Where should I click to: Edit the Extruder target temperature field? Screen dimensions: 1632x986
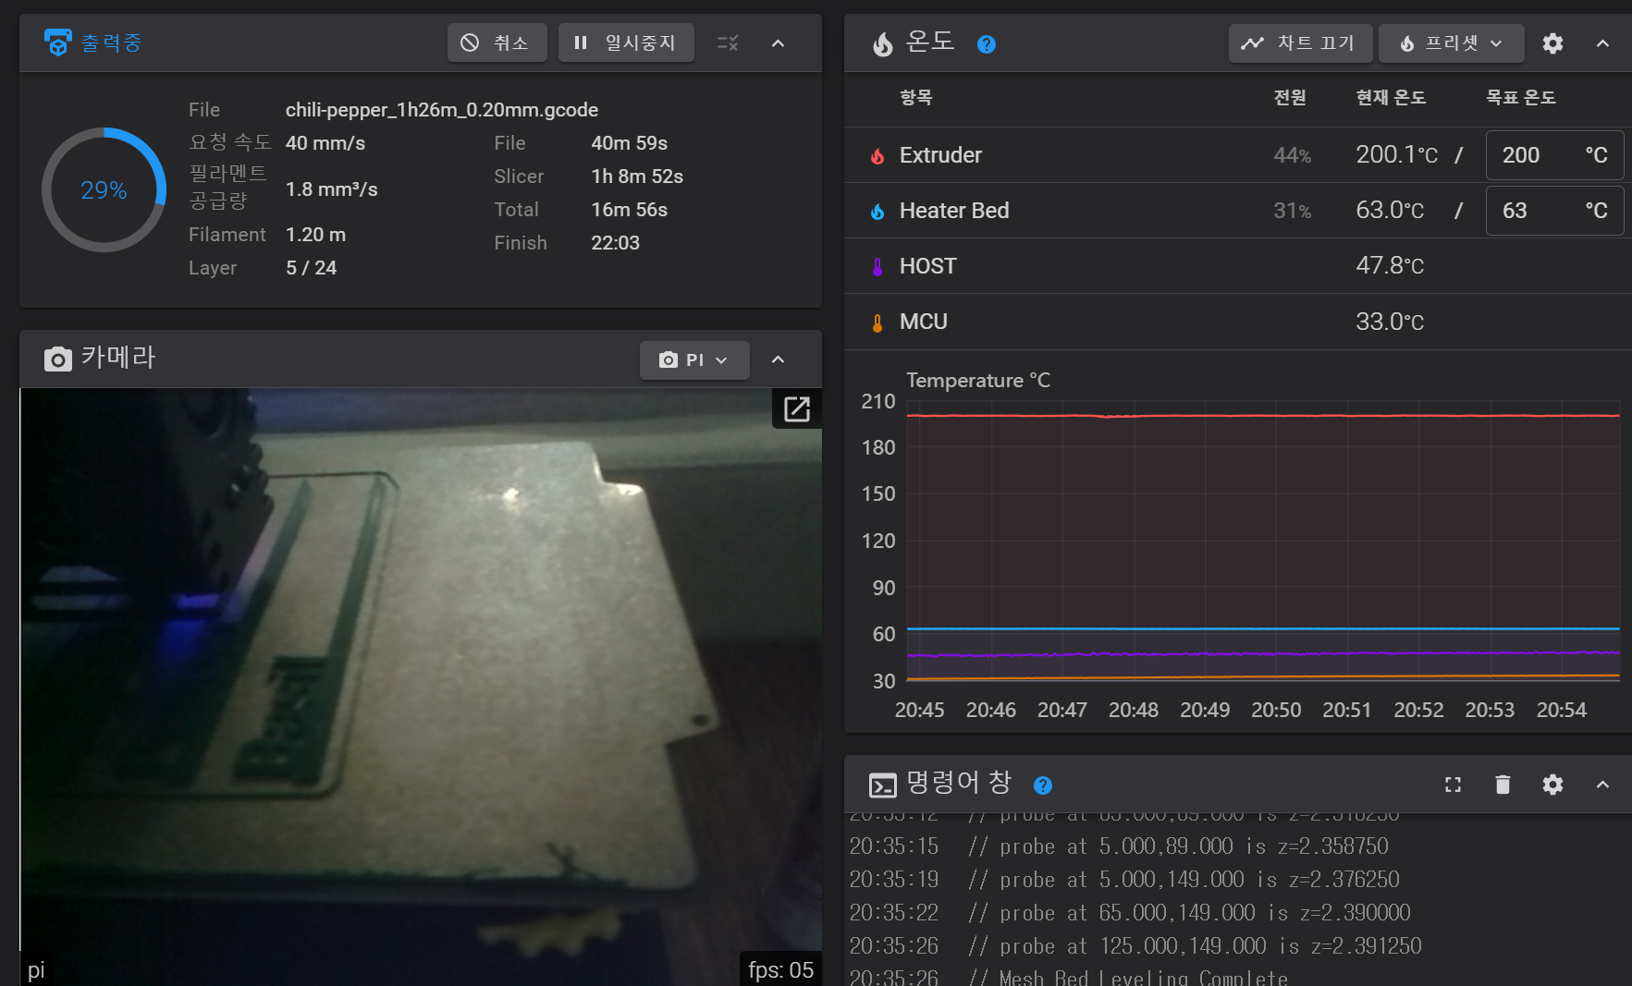(x=1554, y=155)
